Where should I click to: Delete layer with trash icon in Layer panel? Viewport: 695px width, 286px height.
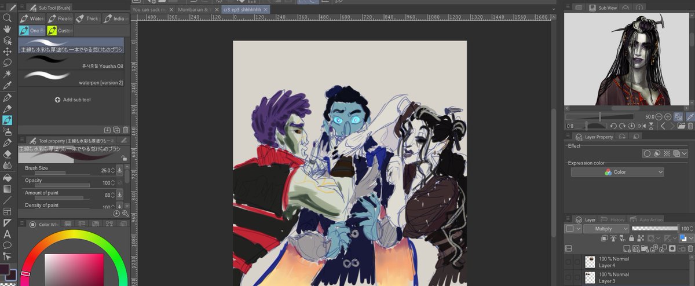coord(690,248)
